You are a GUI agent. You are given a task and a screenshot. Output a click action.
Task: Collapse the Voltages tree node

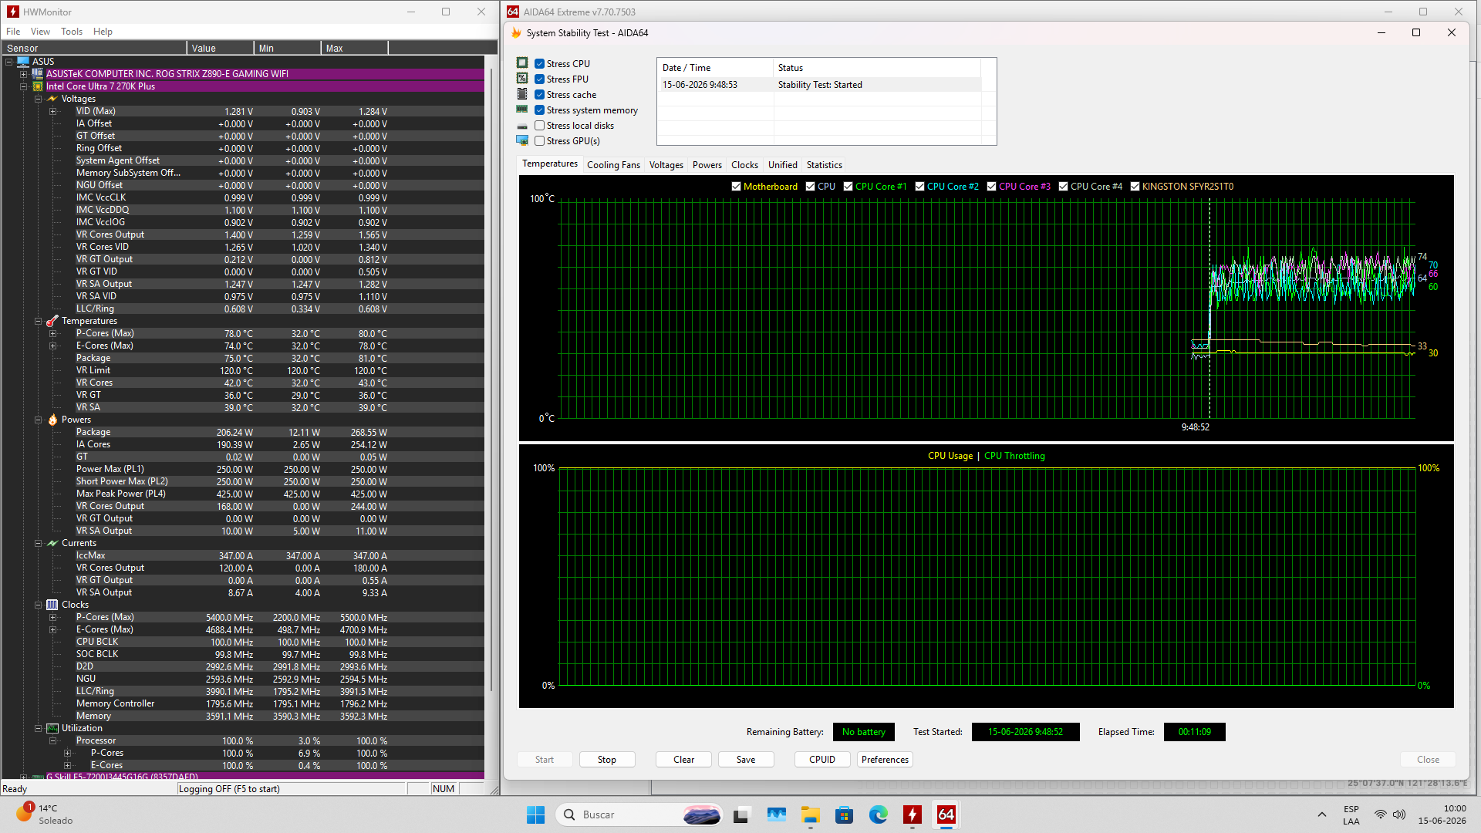[38, 99]
